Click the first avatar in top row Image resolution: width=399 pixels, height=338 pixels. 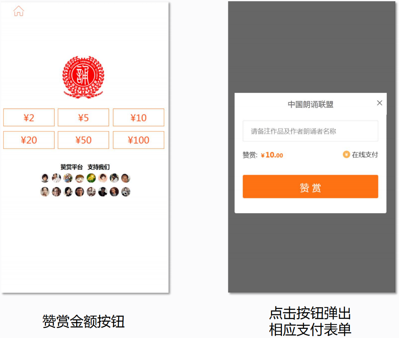pos(45,178)
